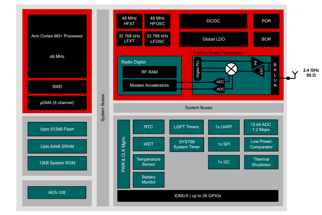Click the 1x UART block

[224, 127]
